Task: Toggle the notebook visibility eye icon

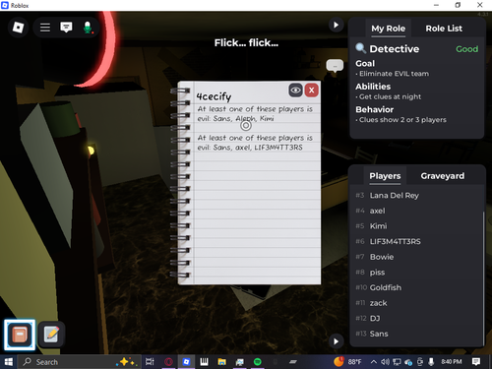Action: point(295,91)
